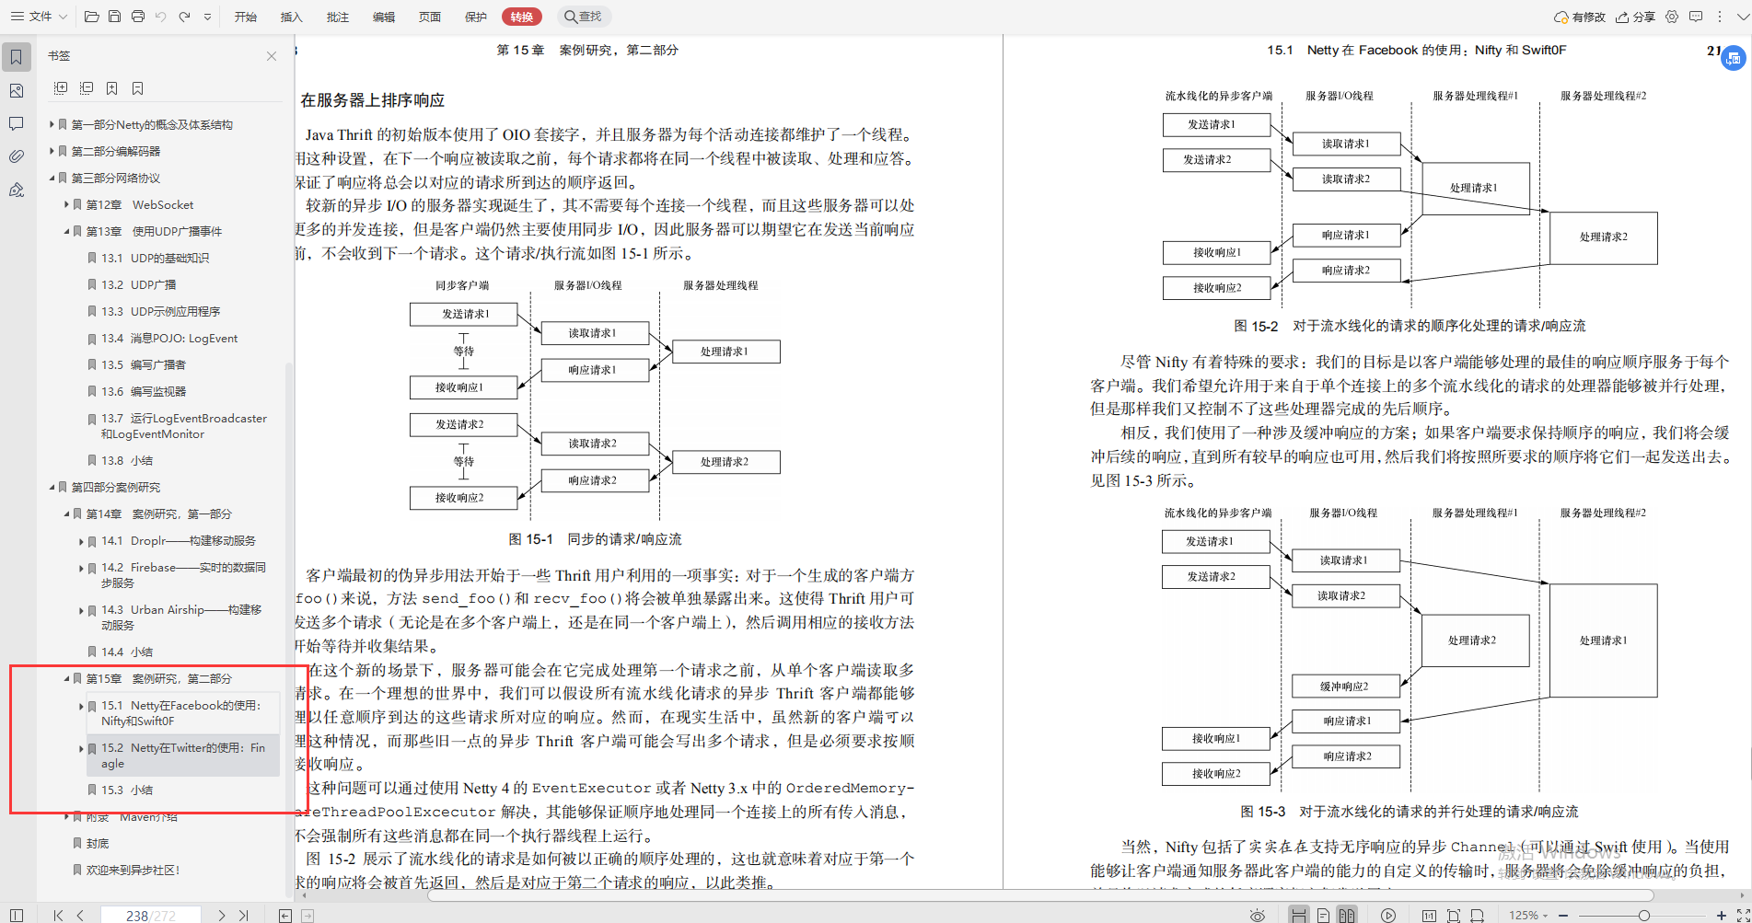
Task: Open bookmark 欢迎来到异步社区!
Action: click(133, 870)
